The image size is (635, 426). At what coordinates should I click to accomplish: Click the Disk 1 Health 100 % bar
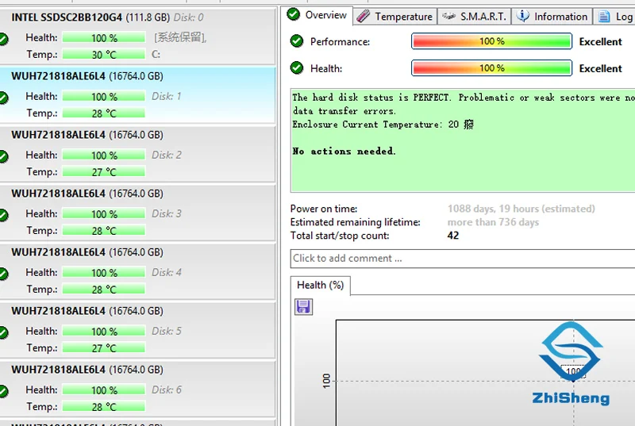pyautogui.click(x=104, y=96)
